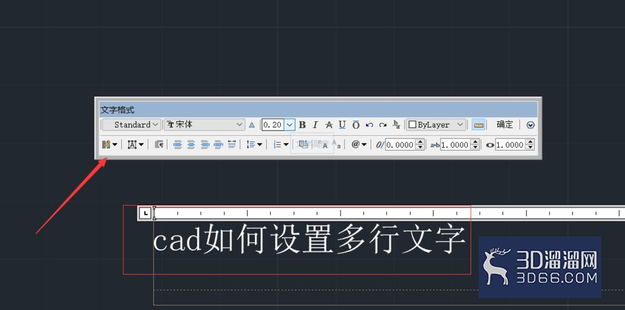Image resolution: width=625 pixels, height=310 pixels.
Task: Increase the tracking spacing value
Action: 474,142
